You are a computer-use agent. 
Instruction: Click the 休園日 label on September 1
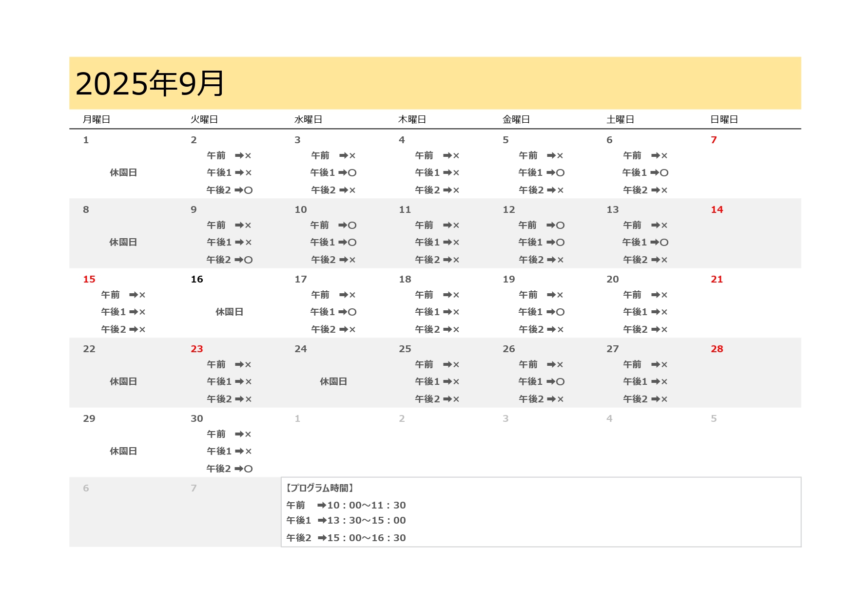[123, 172]
